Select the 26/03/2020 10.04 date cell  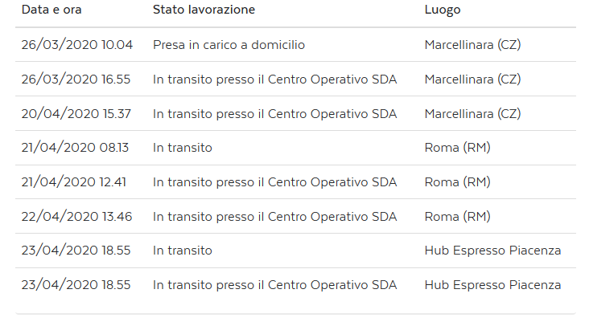(x=76, y=45)
